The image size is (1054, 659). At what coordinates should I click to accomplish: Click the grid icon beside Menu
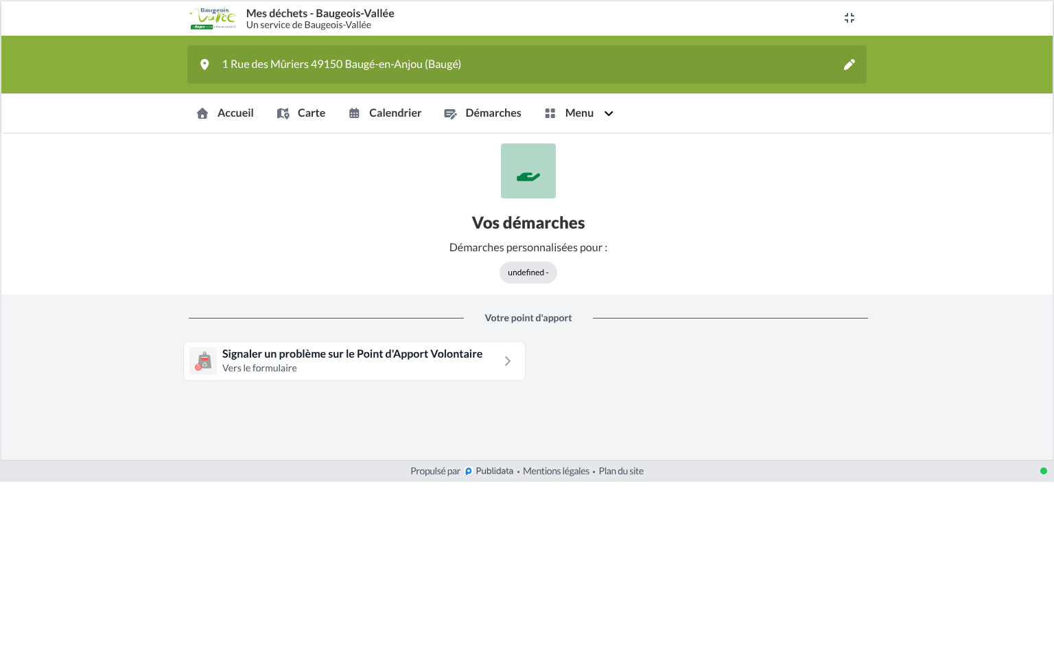pyautogui.click(x=550, y=113)
